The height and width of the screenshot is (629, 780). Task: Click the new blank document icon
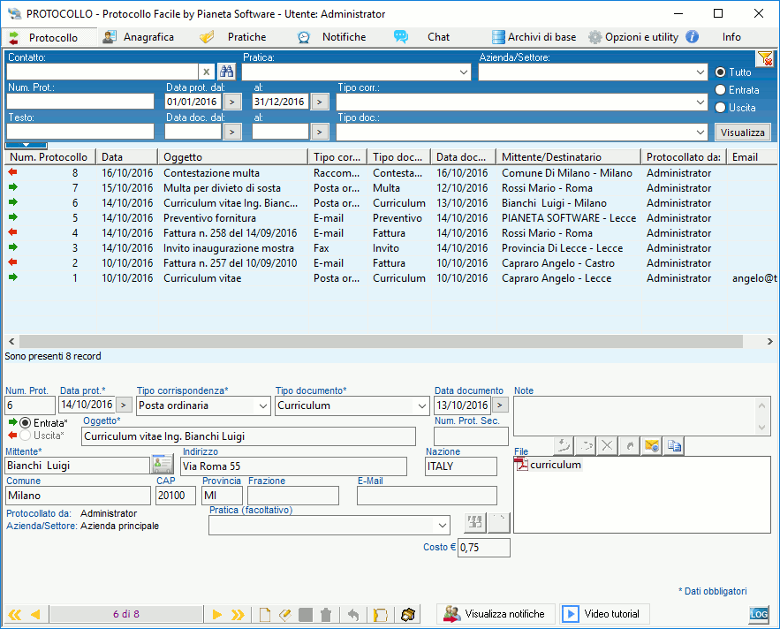(x=264, y=614)
